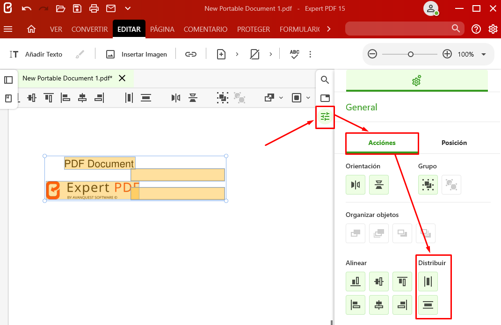Open the hamburger main menu
501x325 pixels.
[8, 29]
